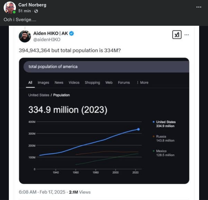208x200 pixels.
Task: Click the 51 min timestamp
Action: (x=24, y=11)
